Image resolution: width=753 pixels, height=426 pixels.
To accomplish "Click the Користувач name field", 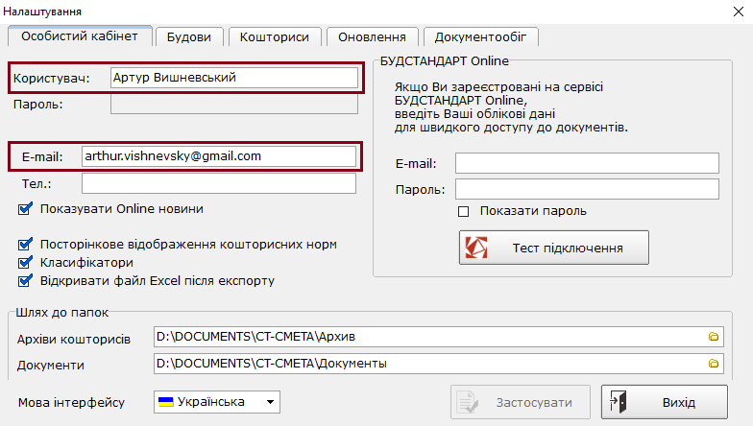I will coord(234,78).
